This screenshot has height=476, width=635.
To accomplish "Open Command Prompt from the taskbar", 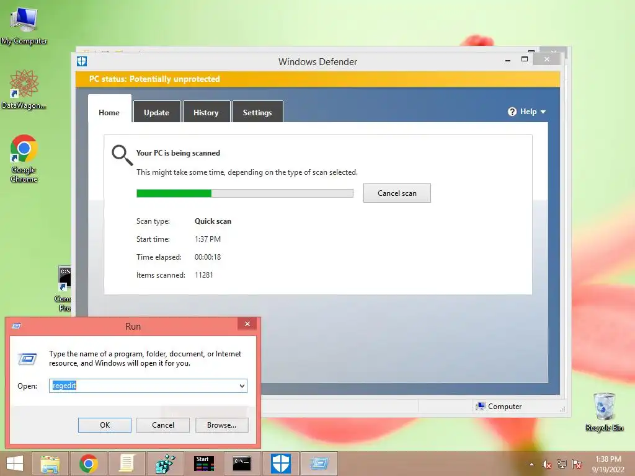I will (x=242, y=464).
